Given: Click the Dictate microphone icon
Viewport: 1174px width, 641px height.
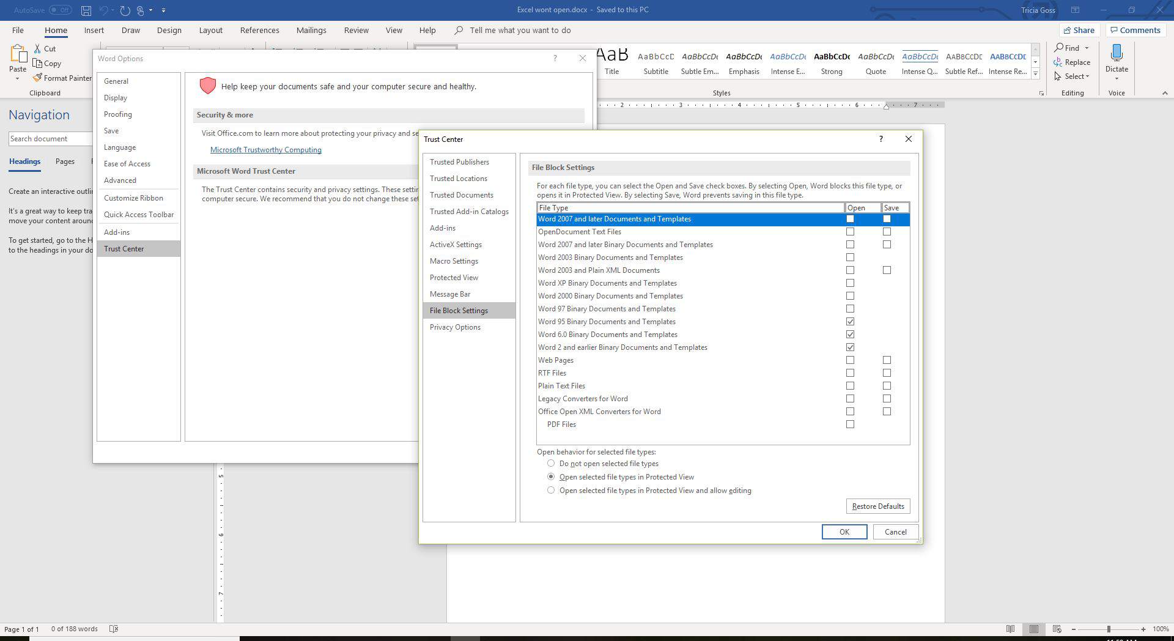Looking at the screenshot, I should coord(1117,53).
